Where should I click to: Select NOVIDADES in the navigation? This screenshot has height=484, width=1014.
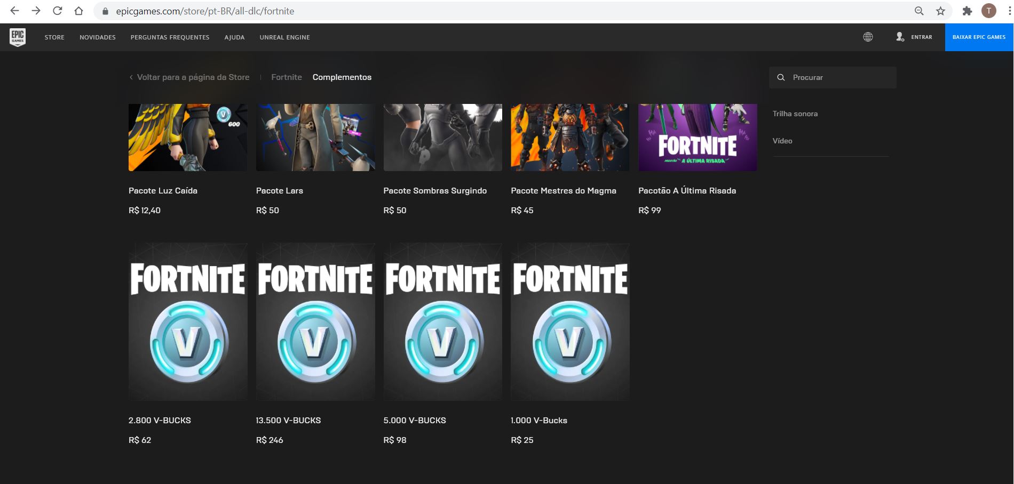click(97, 37)
